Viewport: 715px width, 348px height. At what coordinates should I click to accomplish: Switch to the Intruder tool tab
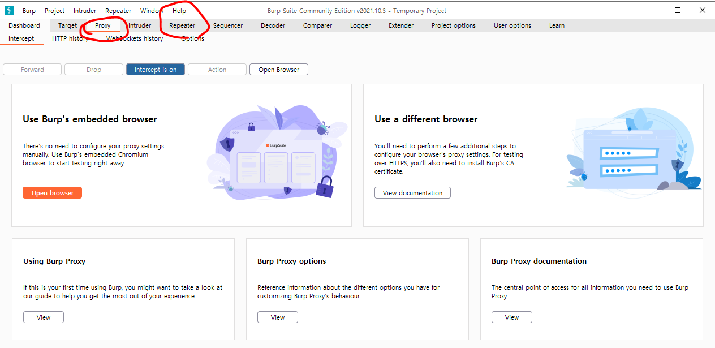140,25
